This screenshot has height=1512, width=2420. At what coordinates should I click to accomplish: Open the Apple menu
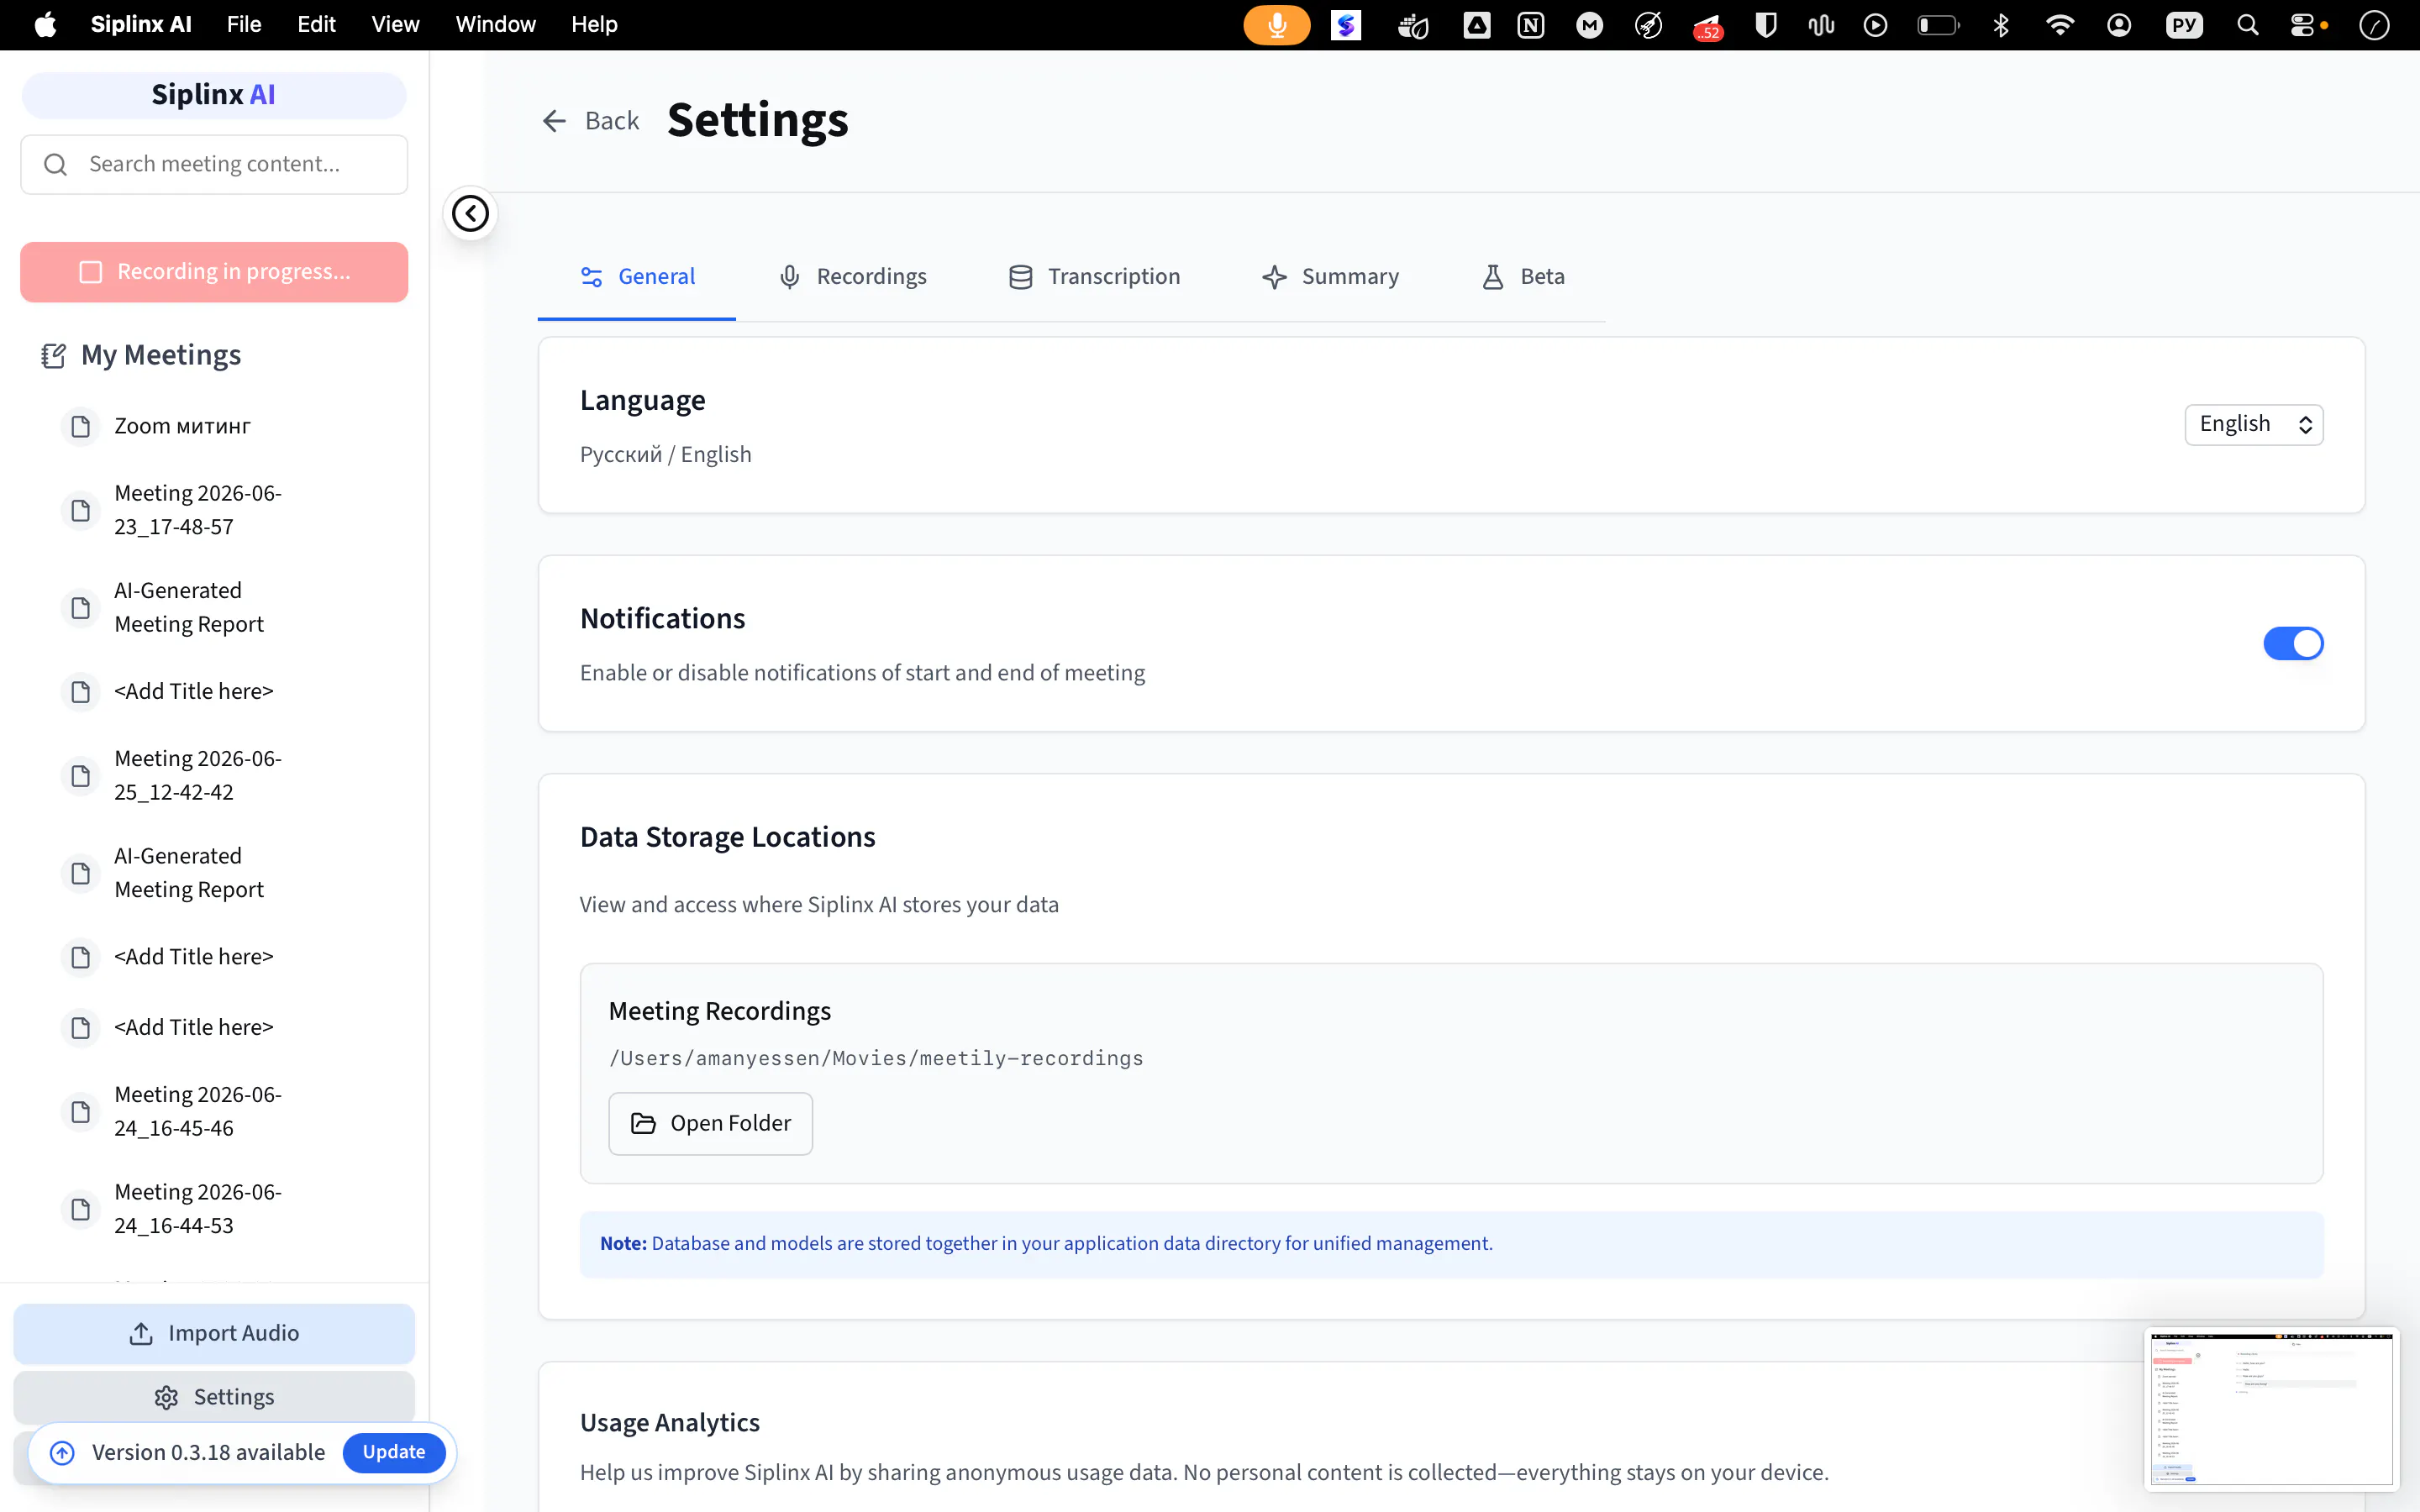click(45, 24)
